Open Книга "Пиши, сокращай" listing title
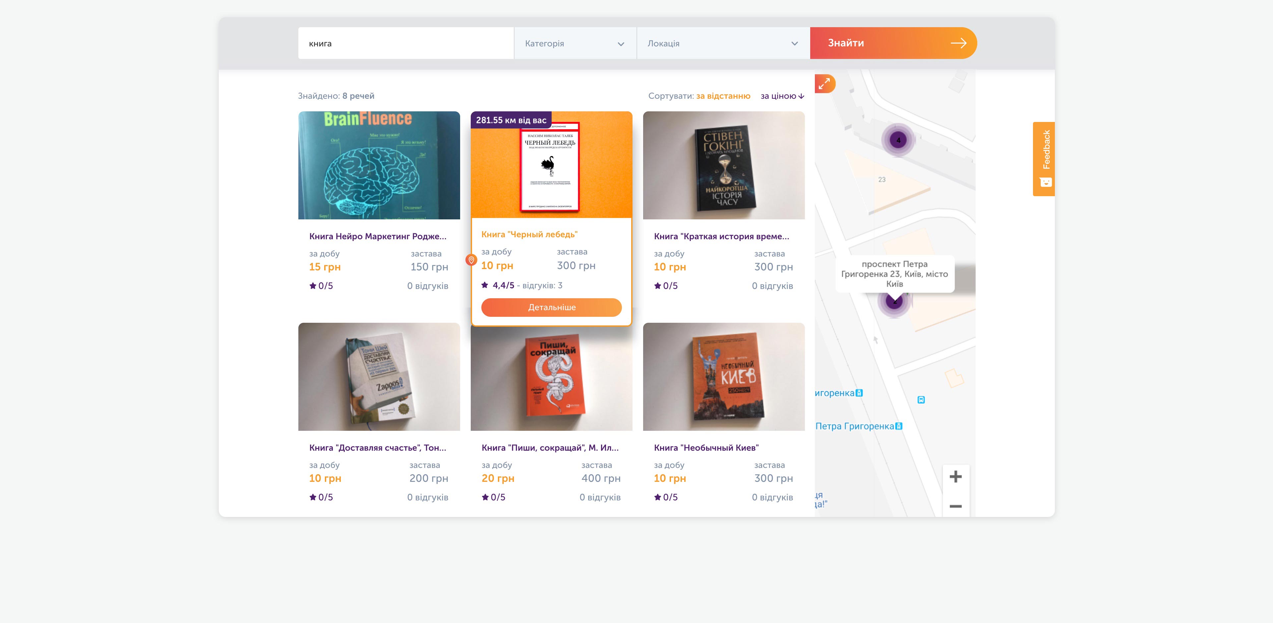1273x623 pixels. (550, 448)
